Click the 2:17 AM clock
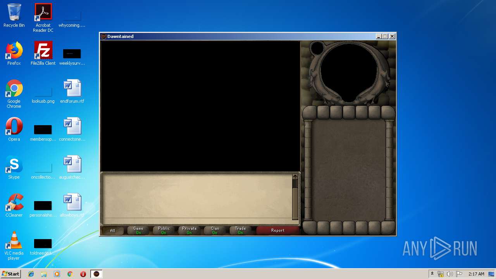Image resolution: width=496 pixels, height=279 pixels. click(x=476, y=274)
